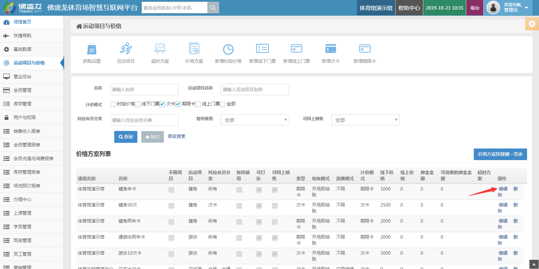This screenshot has width=539, height=269.
Task: Toggle the 全部 pricing mode checkbox
Action: pyautogui.click(x=223, y=104)
